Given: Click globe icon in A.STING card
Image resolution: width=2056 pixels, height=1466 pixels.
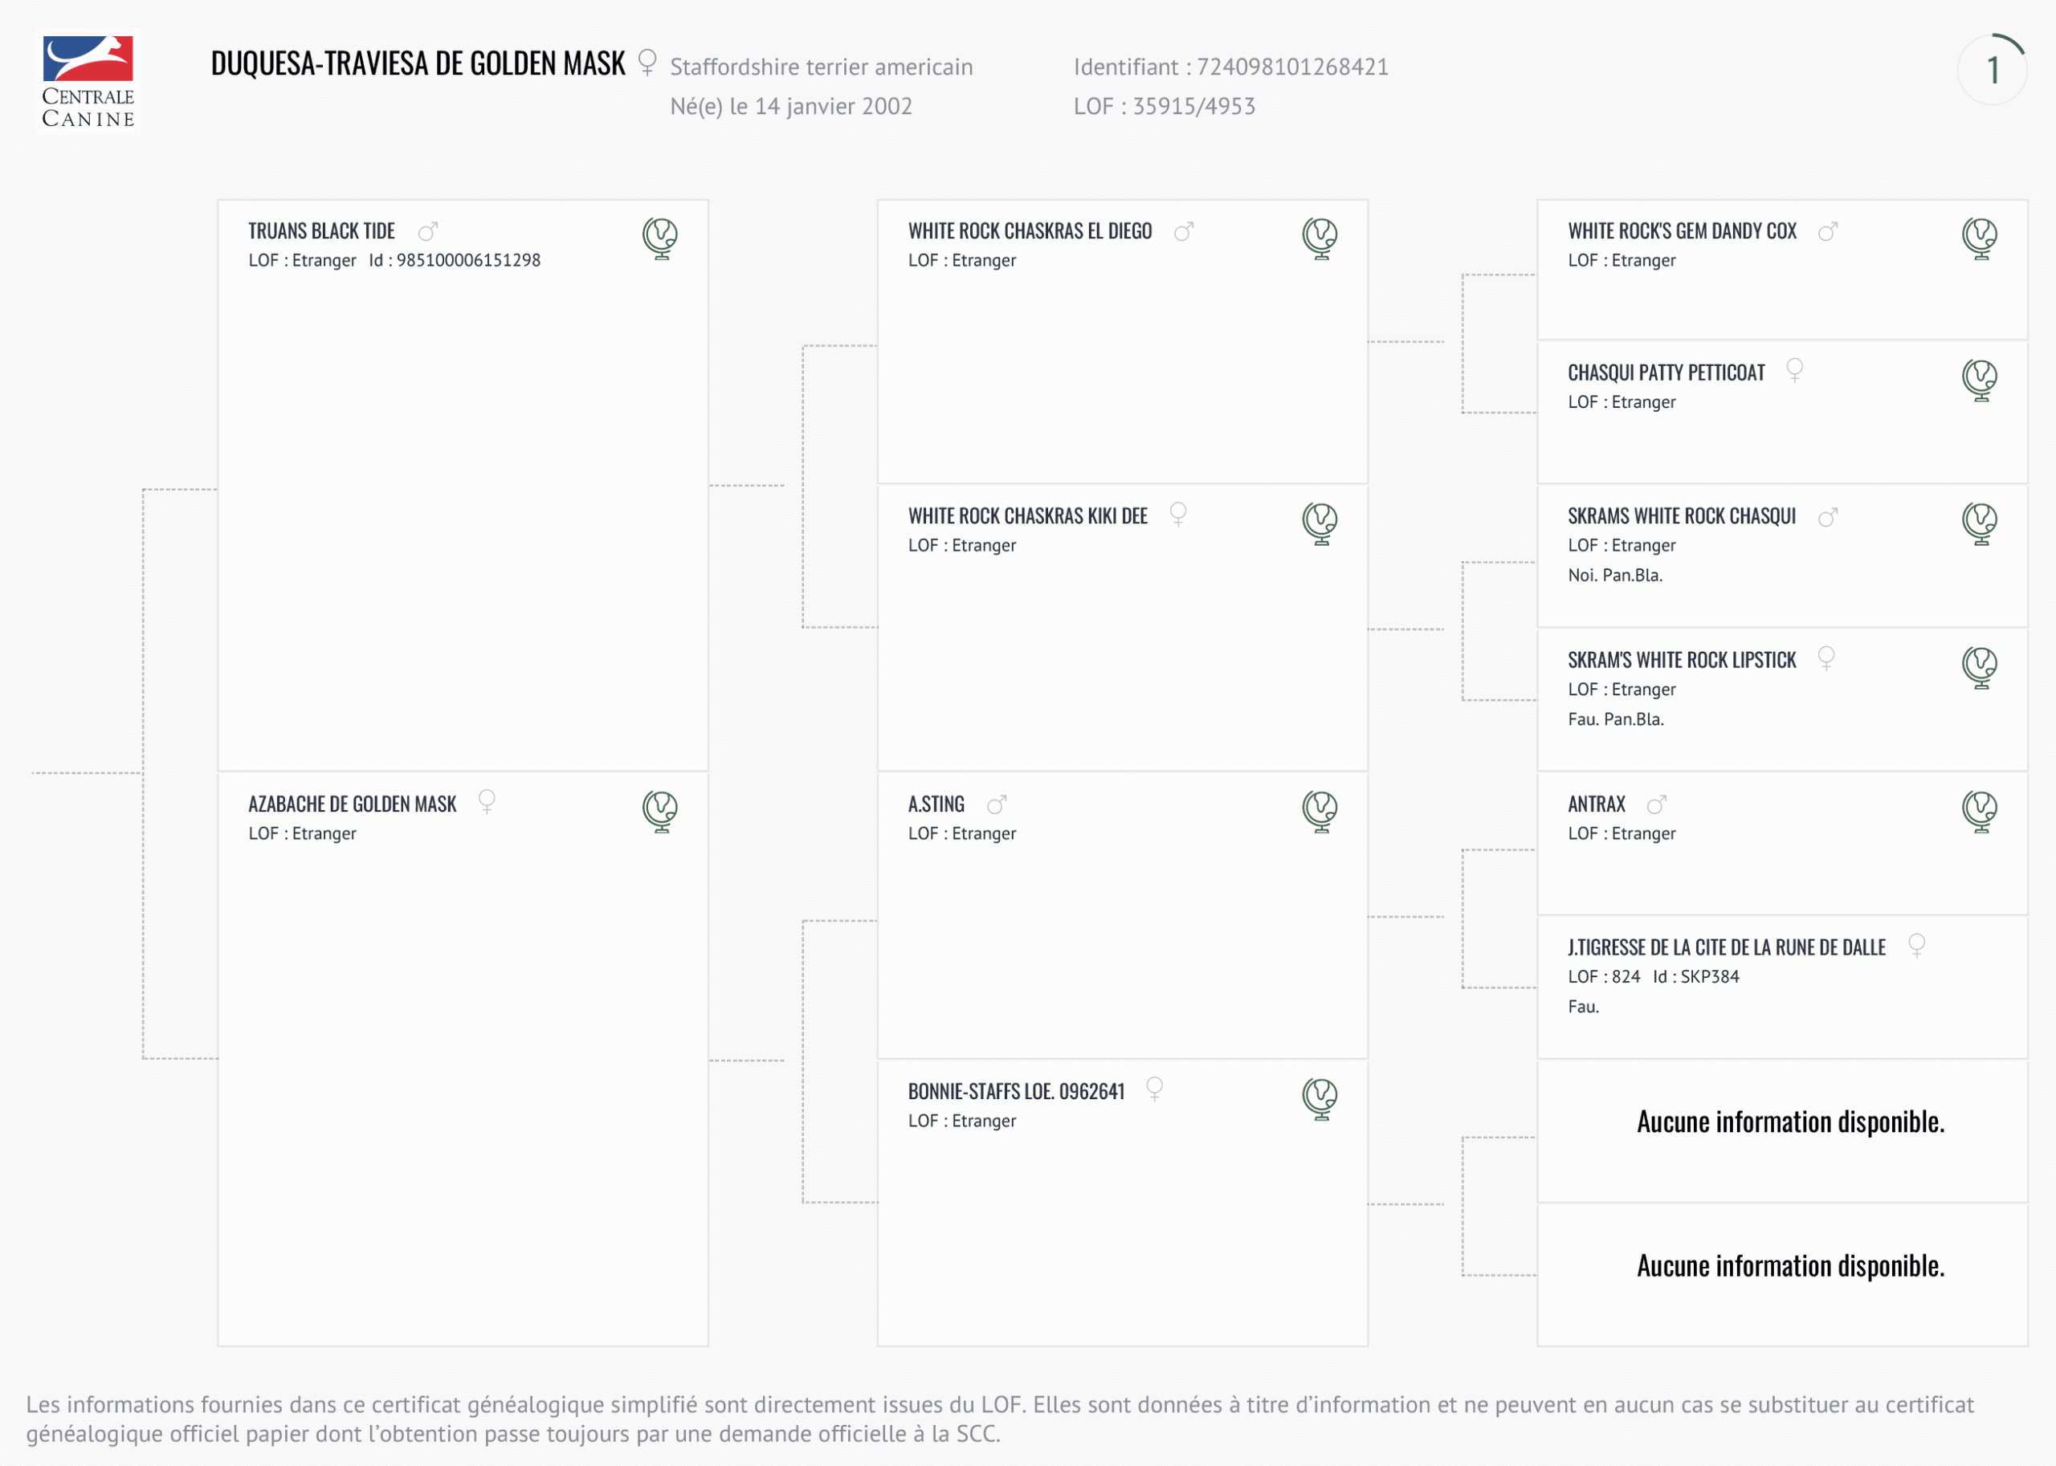Looking at the screenshot, I should (x=1320, y=811).
